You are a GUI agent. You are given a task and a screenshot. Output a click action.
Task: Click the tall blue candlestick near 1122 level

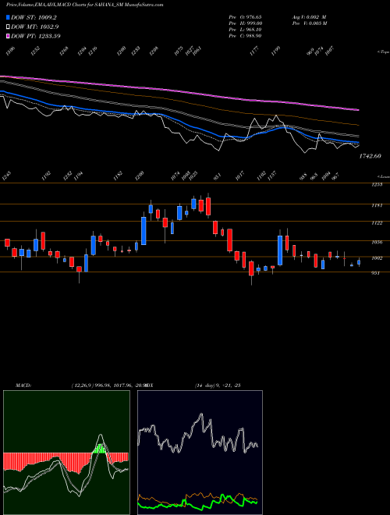tap(144, 231)
